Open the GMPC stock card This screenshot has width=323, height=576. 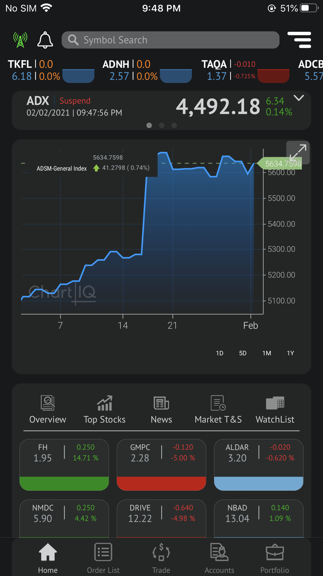click(161, 465)
